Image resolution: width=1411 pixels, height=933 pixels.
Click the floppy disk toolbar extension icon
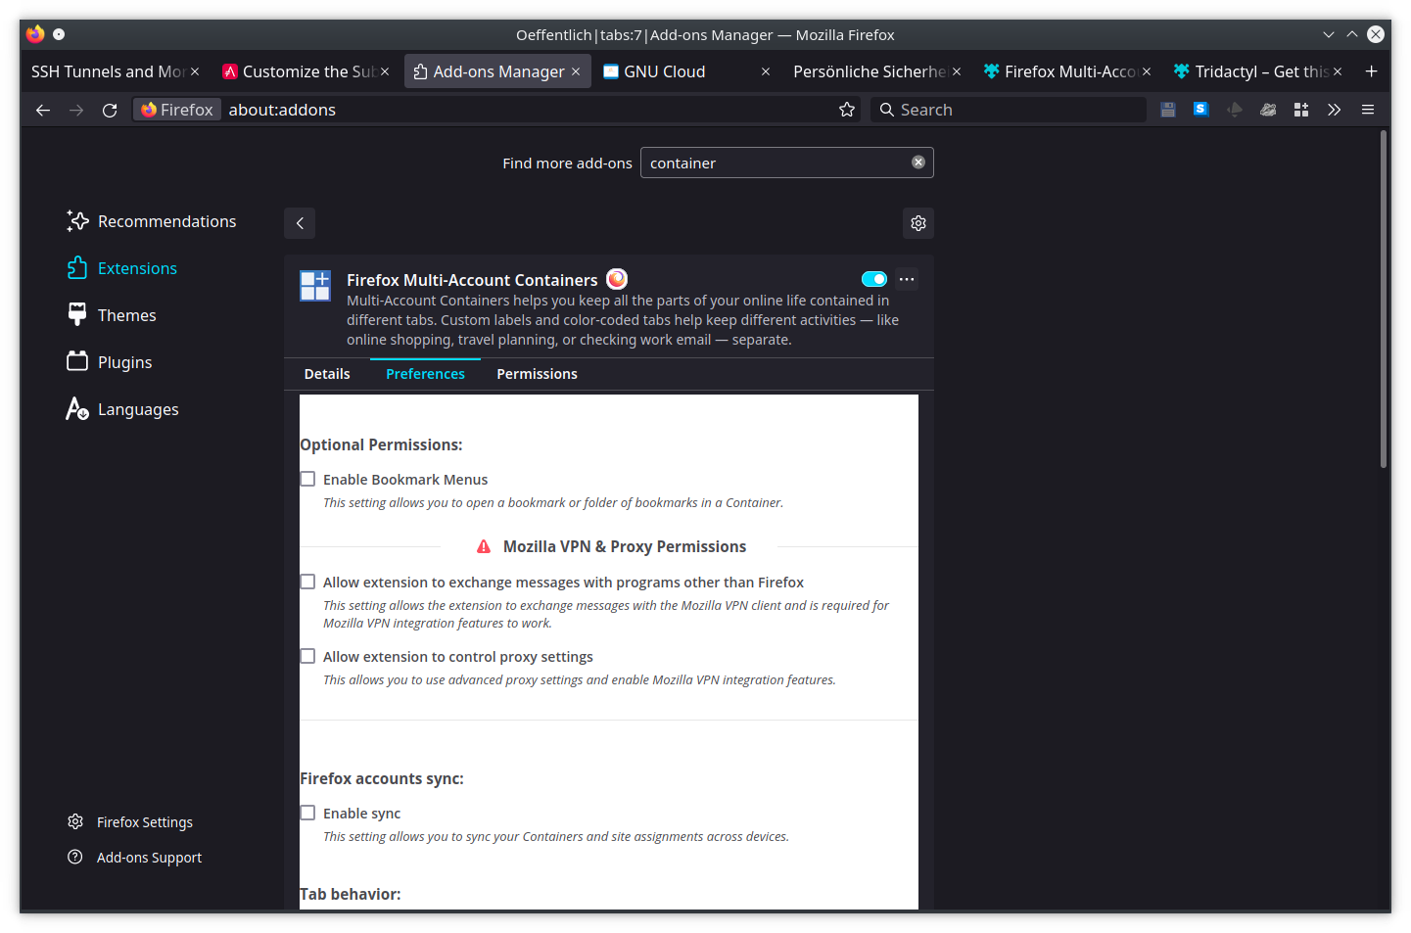point(1168,109)
